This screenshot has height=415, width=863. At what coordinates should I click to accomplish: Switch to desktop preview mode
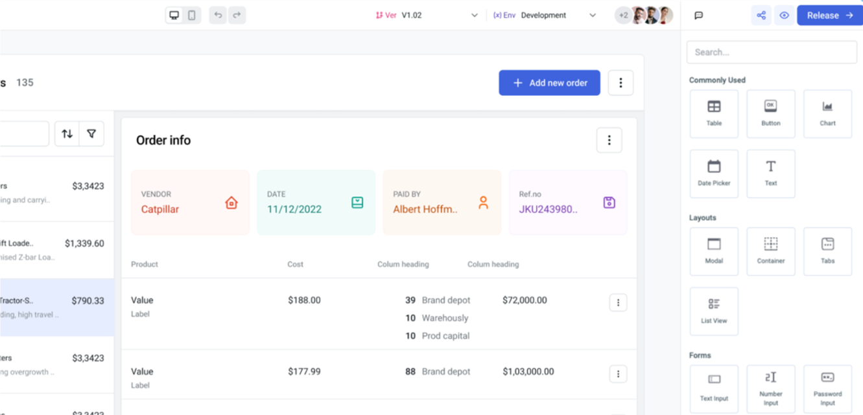click(x=174, y=16)
